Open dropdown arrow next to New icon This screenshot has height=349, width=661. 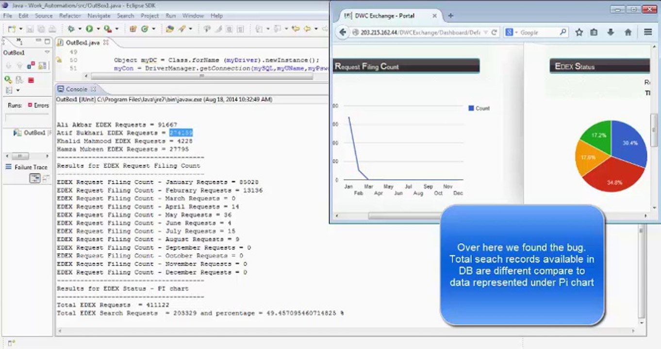tap(20, 29)
